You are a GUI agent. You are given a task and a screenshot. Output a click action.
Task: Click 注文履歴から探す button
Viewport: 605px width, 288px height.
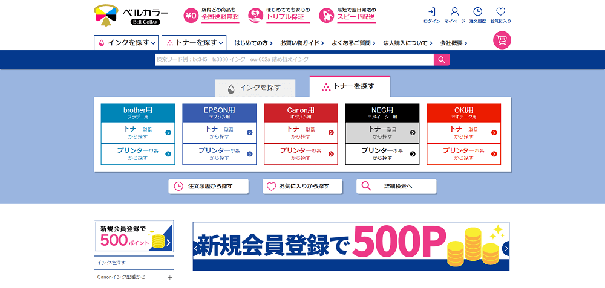[x=209, y=186]
